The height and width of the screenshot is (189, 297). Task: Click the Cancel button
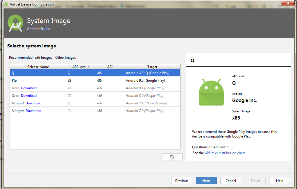click(231, 181)
